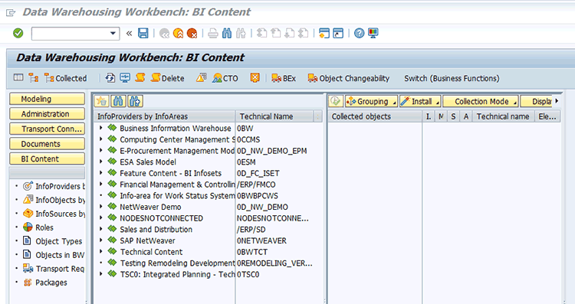Image resolution: width=575 pixels, height=304 pixels.
Task: Click the green Enter checkmark icon
Action: [x=18, y=34]
